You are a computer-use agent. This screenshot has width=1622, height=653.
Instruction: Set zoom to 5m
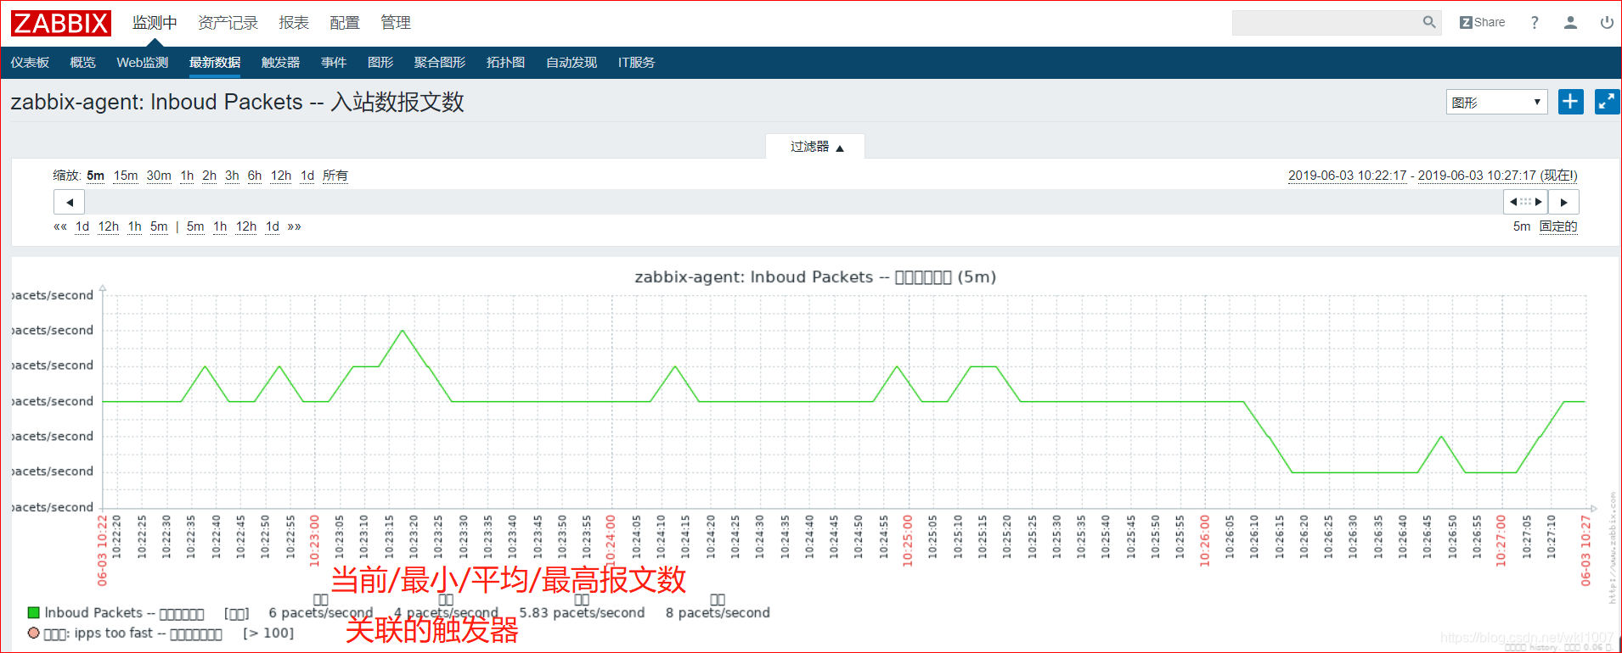coord(95,176)
